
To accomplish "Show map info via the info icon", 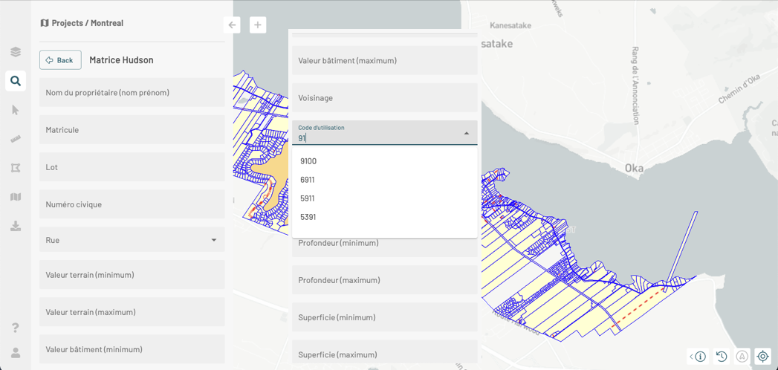I will click(700, 357).
